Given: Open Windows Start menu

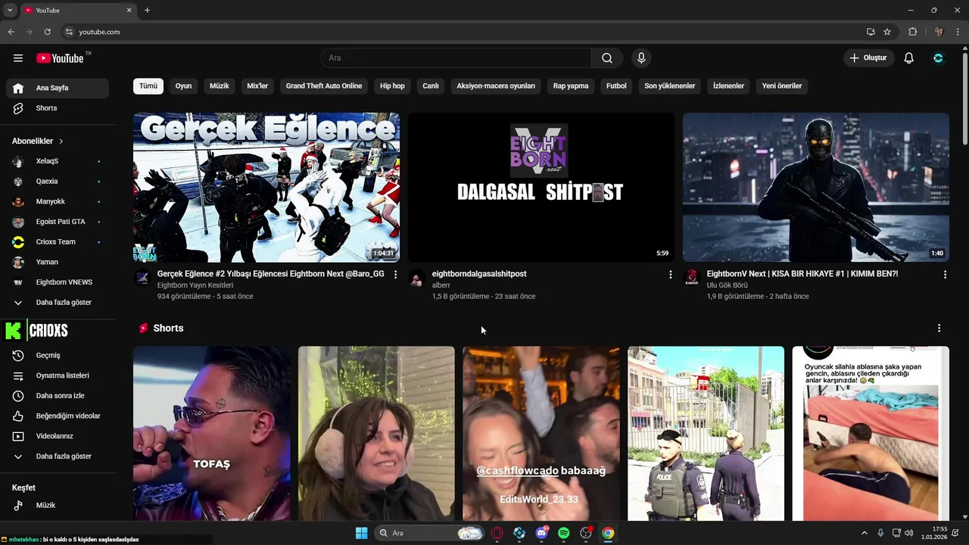Looking at the screenshot, I should pos(361,533).
